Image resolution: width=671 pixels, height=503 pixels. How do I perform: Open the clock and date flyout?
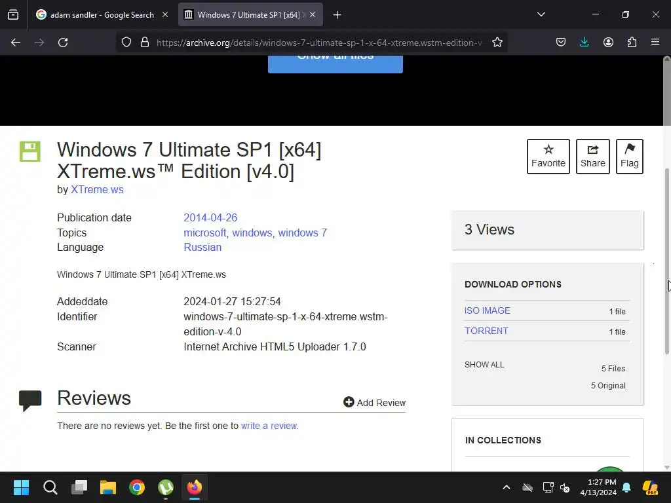click(598, 487)
